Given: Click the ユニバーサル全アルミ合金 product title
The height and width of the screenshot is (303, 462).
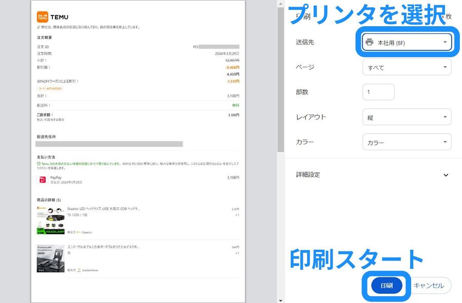Looking at the screenshot, I should coord(103,247).
